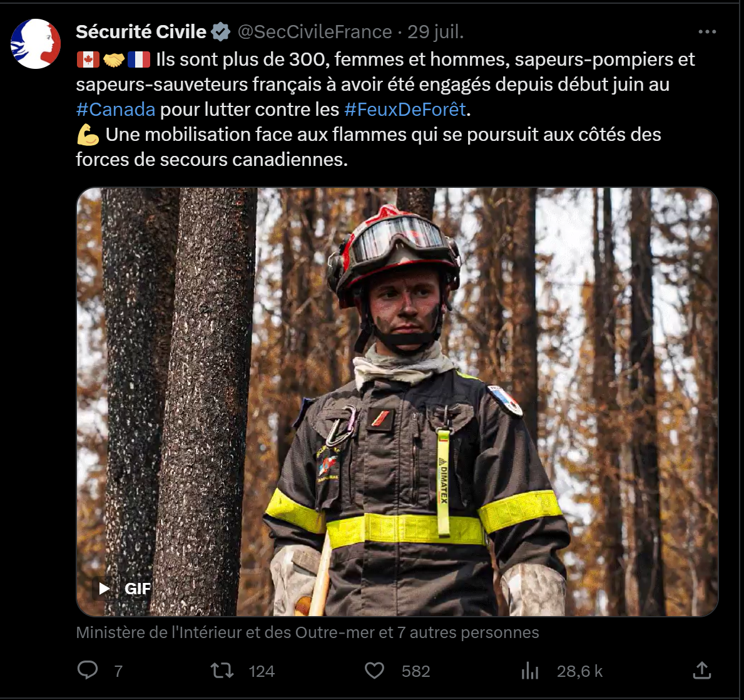Open the firefighter GIF media
The height and width of the screenshot is (700, 744).
pos(397,402)
